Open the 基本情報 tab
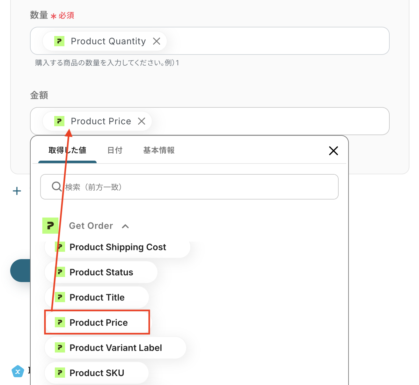This screenshot has width=419, height=385. (x=159, y=150)
